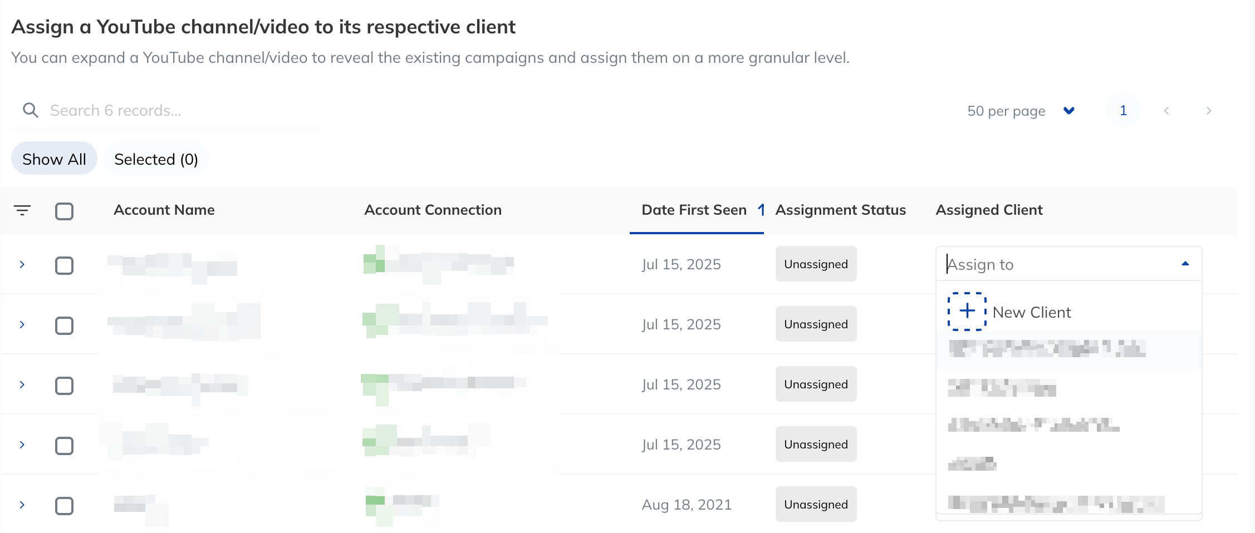Sort by Account Name column header
Image resolution: width=1255 pixels, height=533 pixels.
tap(164, 210)
